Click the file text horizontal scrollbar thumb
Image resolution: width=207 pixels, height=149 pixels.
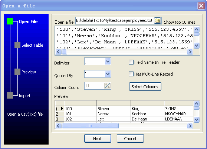[65, 52]
